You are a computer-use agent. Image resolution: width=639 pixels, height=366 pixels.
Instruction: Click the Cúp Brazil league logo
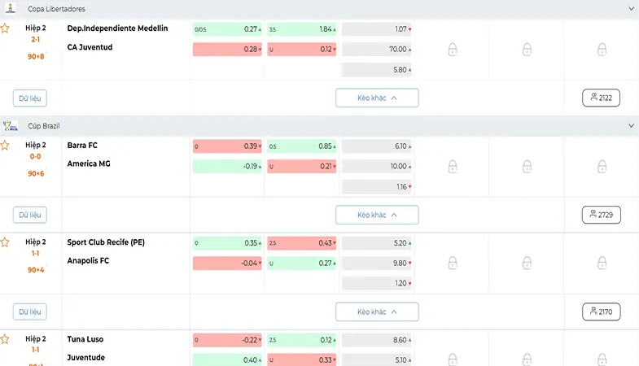[x=11, y=126]
